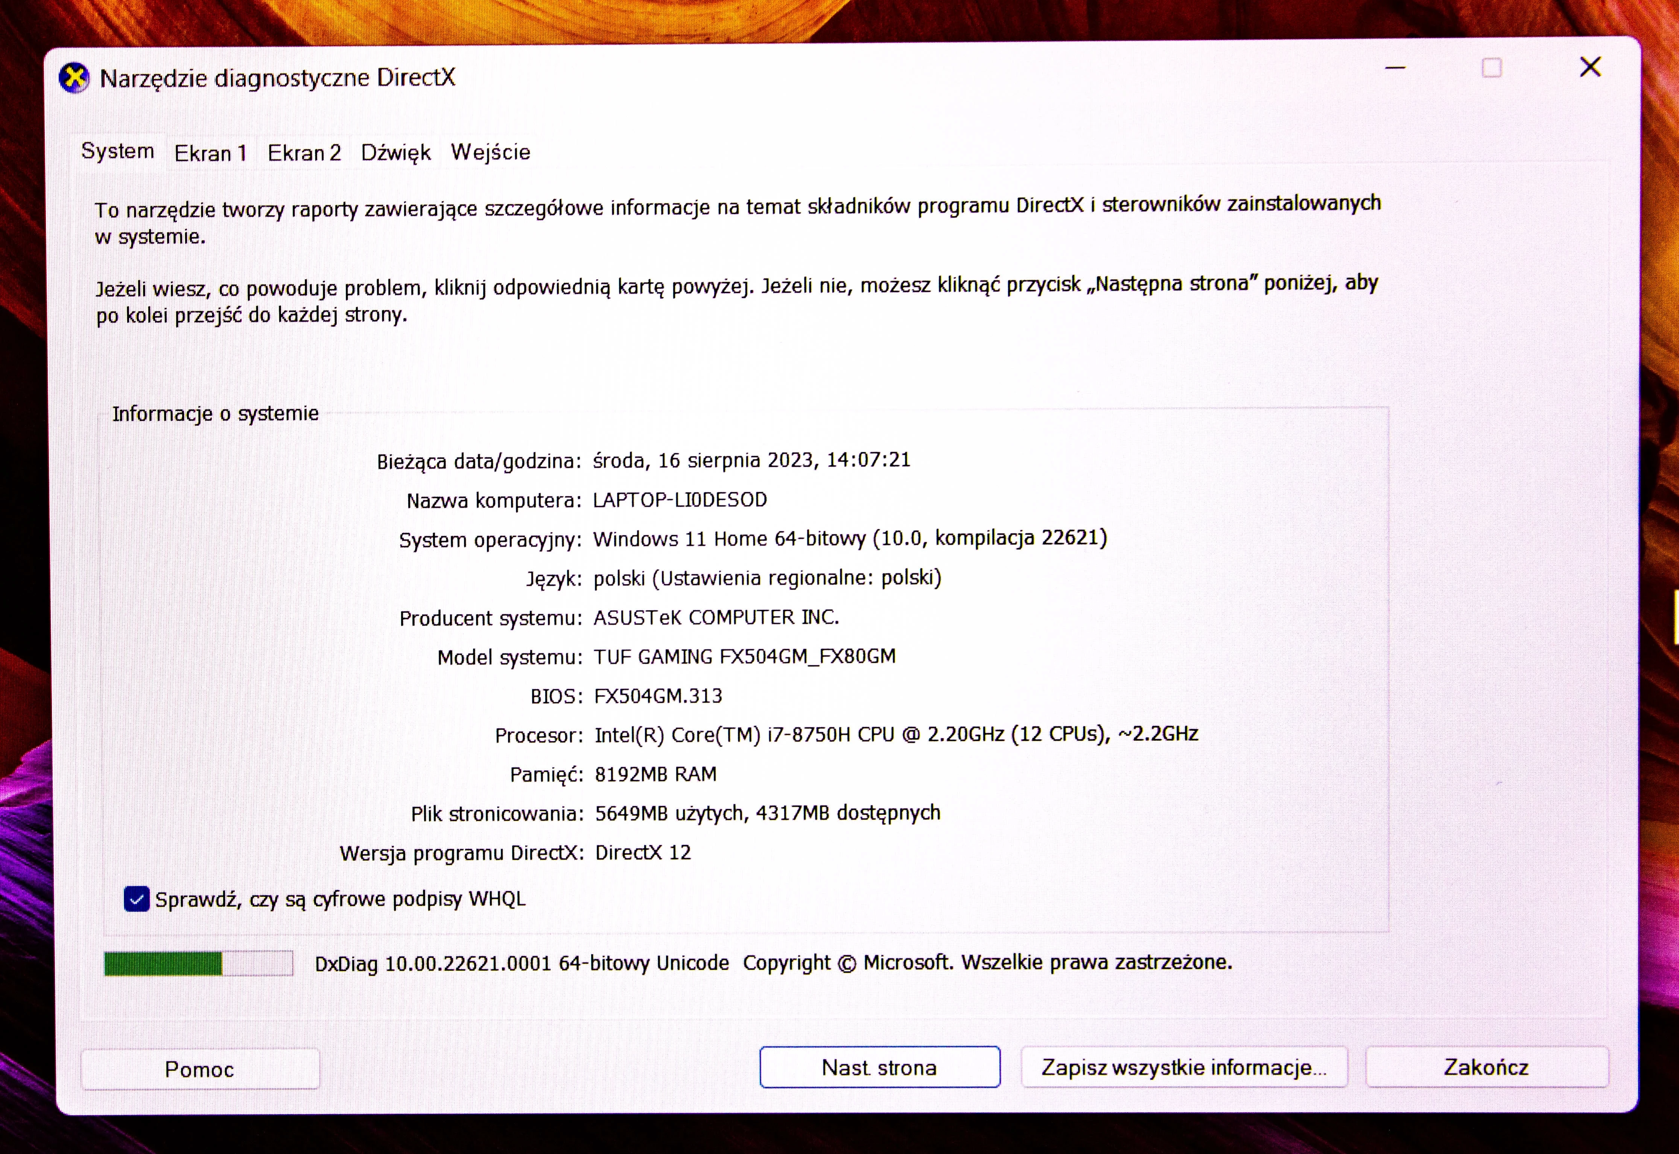Click ASUSTeK COMPUTER INC. manufacturer value
The image size is (1679, 1154).
[x=716, y=618]
